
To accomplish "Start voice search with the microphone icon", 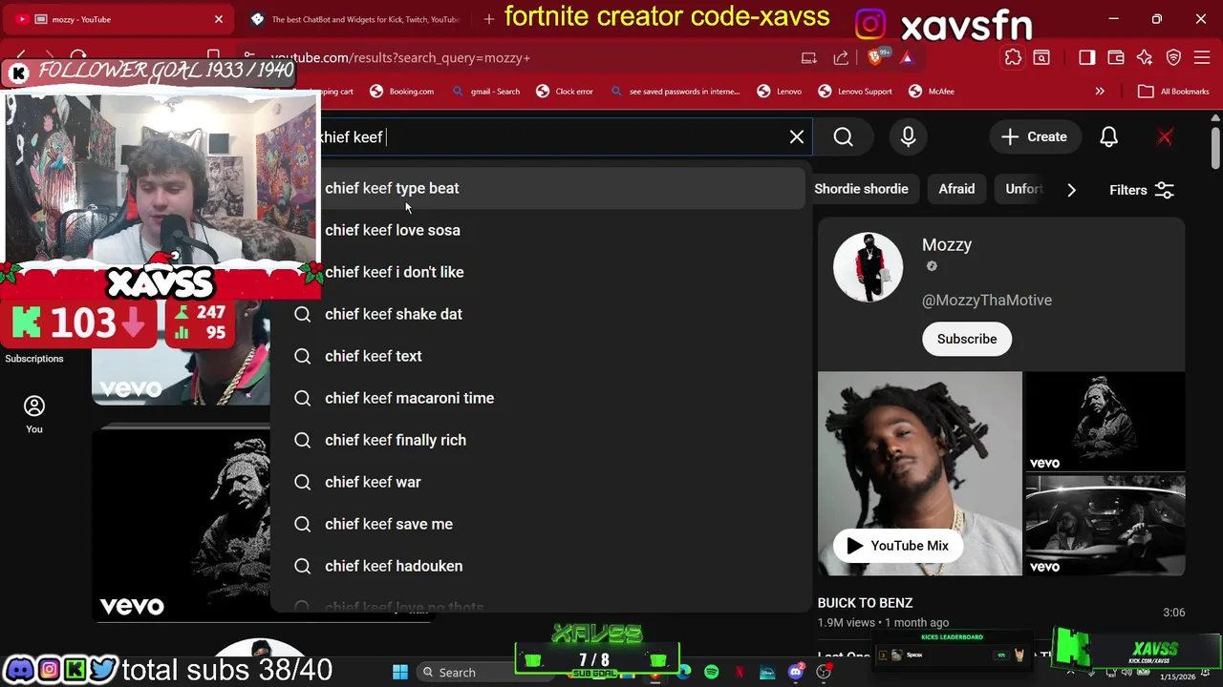I will (908, 137).
